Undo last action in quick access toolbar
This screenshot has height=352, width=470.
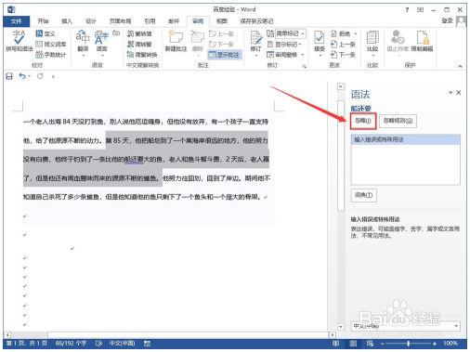pos(22,76)
